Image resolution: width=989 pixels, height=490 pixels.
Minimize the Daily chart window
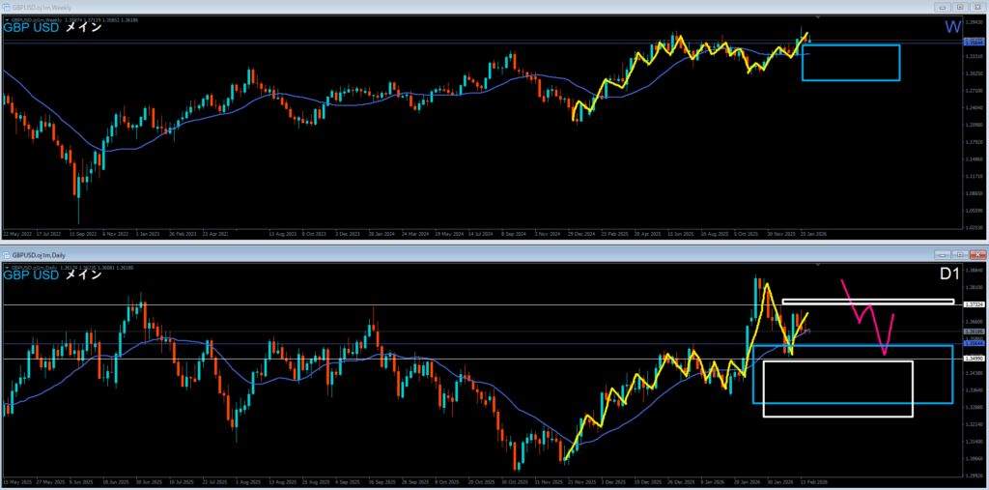pos(944,253)
